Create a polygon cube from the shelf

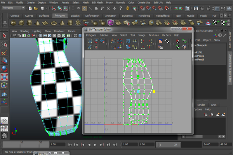pyautogui.click(x=21, y=23)
